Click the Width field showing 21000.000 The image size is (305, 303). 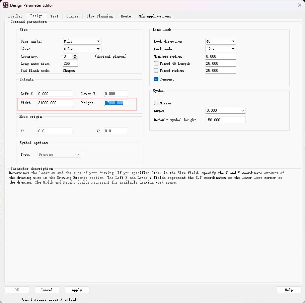[x=55, y=103]
